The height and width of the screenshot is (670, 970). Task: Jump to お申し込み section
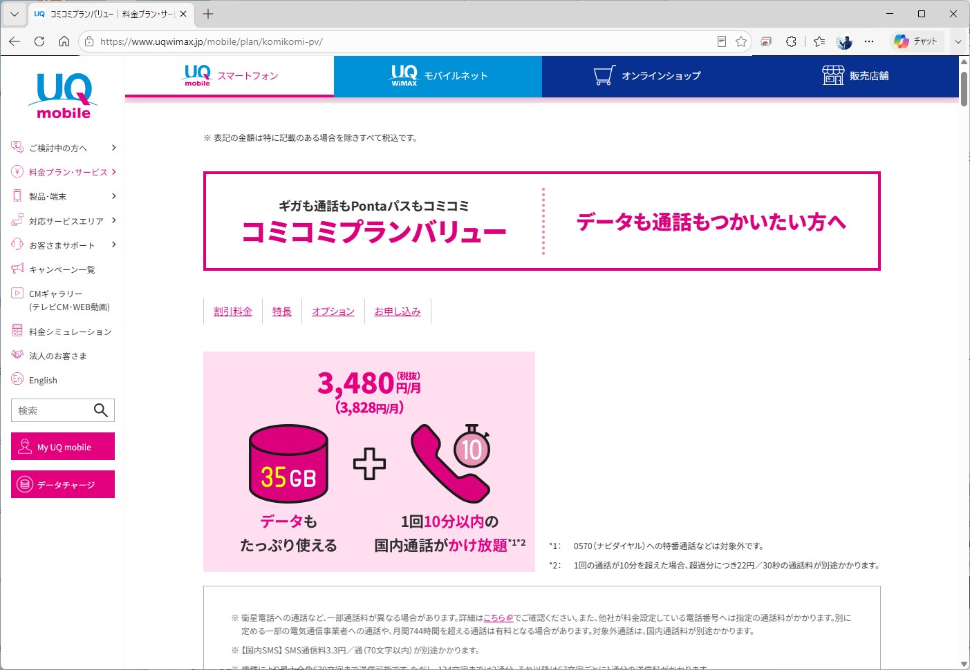(x=398, y=312)
